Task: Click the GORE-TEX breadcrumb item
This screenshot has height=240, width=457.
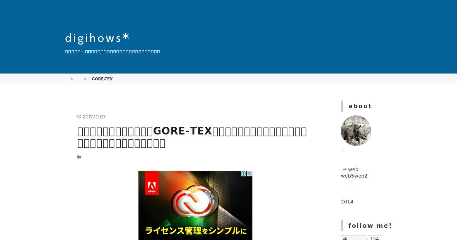Action: point(102,79)
